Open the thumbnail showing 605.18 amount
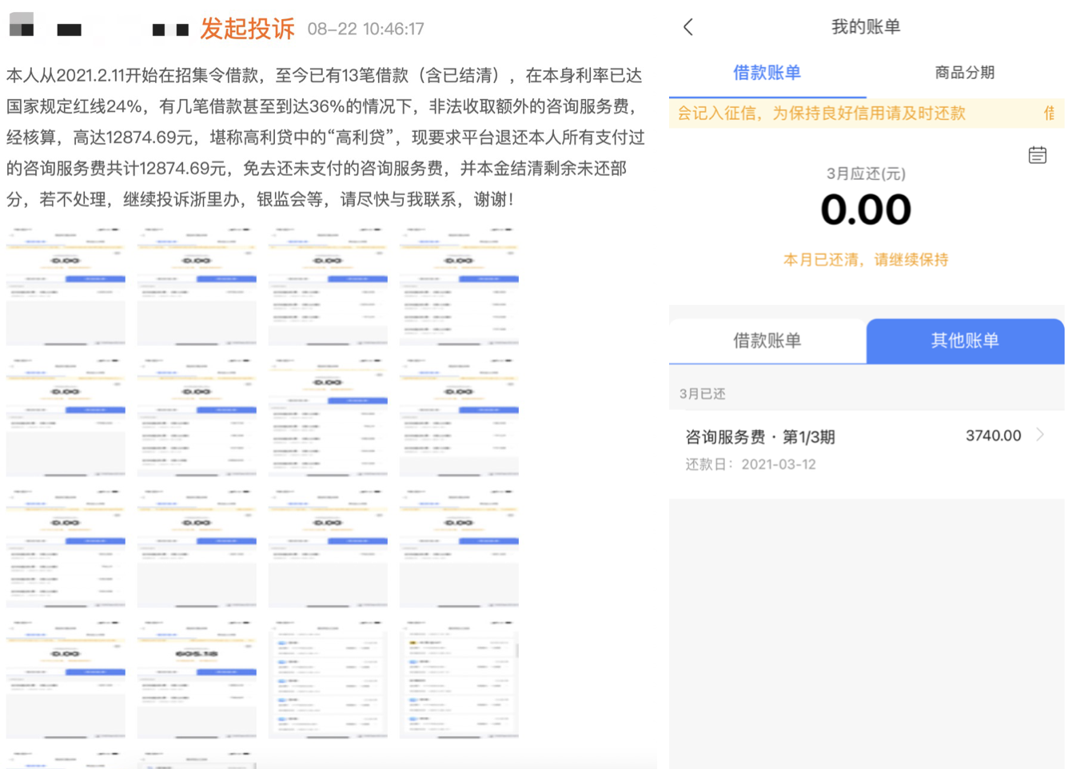1068x769 pixels. click(197, 679)
